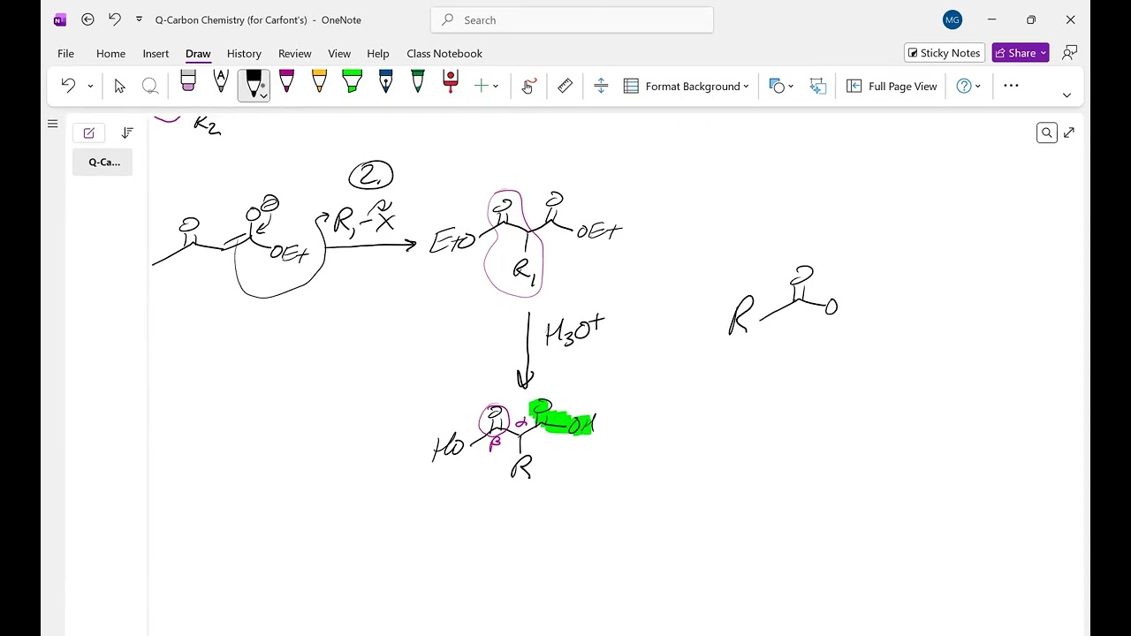Open the Quick Access Toolbar customize dropdown
1131x636 pixels.
139,19
